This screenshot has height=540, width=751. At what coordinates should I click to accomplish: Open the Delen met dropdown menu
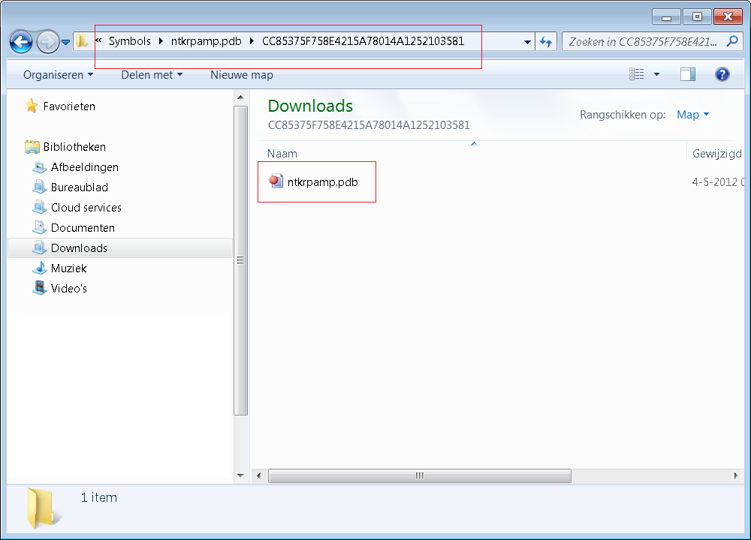click(x=152, y=75)
